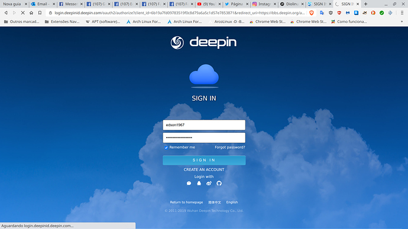
Task: Open a new tab with the plus button
Action: click(x=365, y=4)
